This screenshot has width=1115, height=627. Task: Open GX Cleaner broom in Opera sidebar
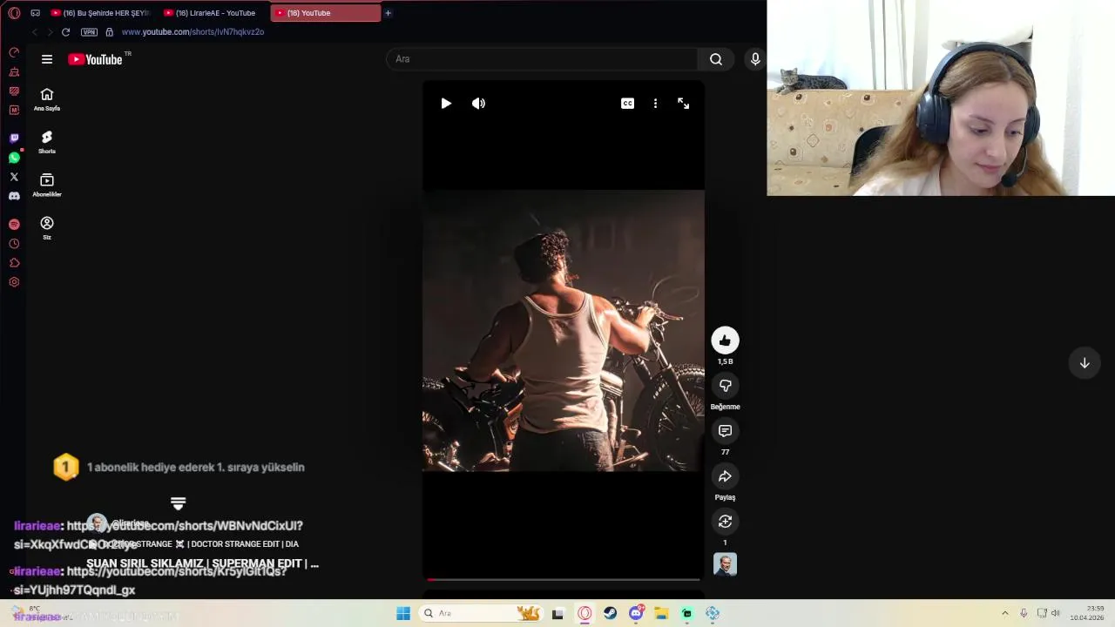(14, 71)
